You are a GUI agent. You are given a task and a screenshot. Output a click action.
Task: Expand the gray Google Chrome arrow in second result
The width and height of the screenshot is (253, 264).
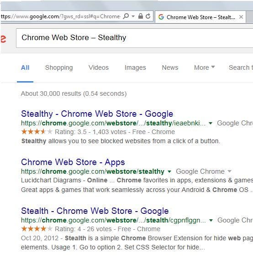click(229, 171)
